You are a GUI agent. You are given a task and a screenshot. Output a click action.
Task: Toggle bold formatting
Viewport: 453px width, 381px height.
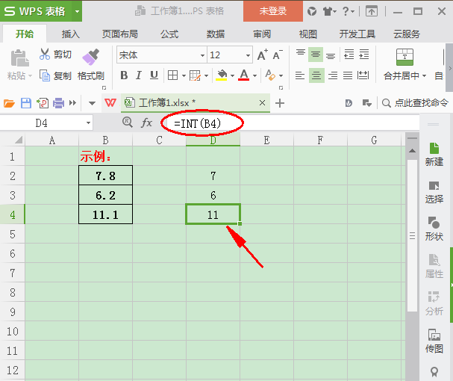pos(124,75)
